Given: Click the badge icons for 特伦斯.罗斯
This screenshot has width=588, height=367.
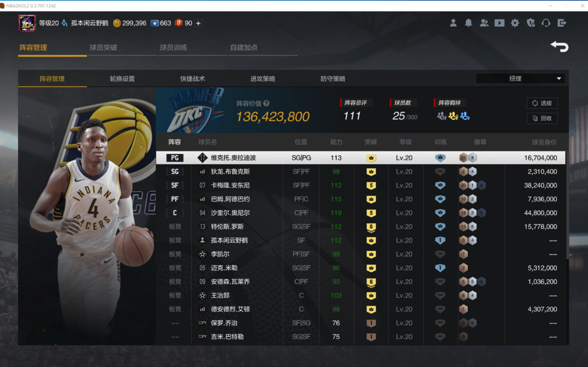Looking at the screenshot, I should coord(468,227).
